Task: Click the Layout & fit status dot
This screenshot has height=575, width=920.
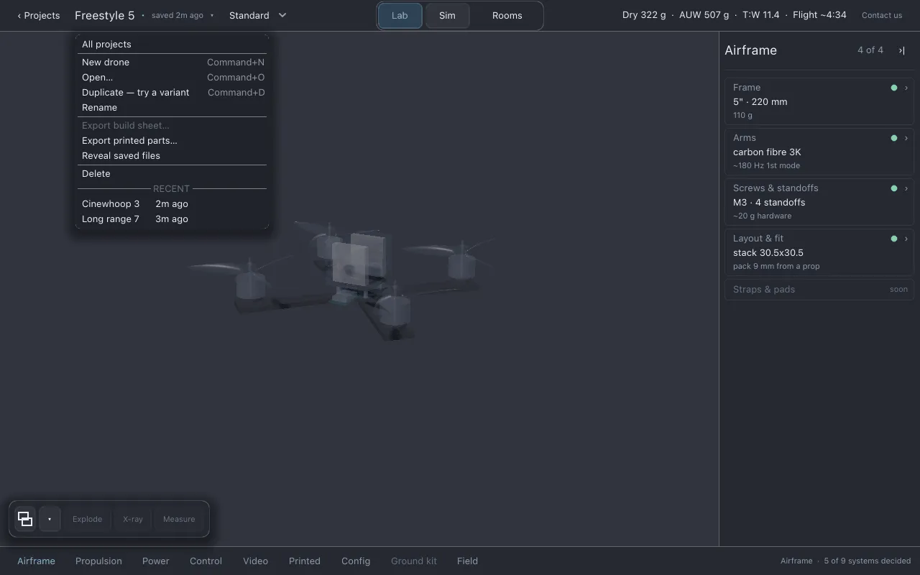Action: (x=894, y=239)
